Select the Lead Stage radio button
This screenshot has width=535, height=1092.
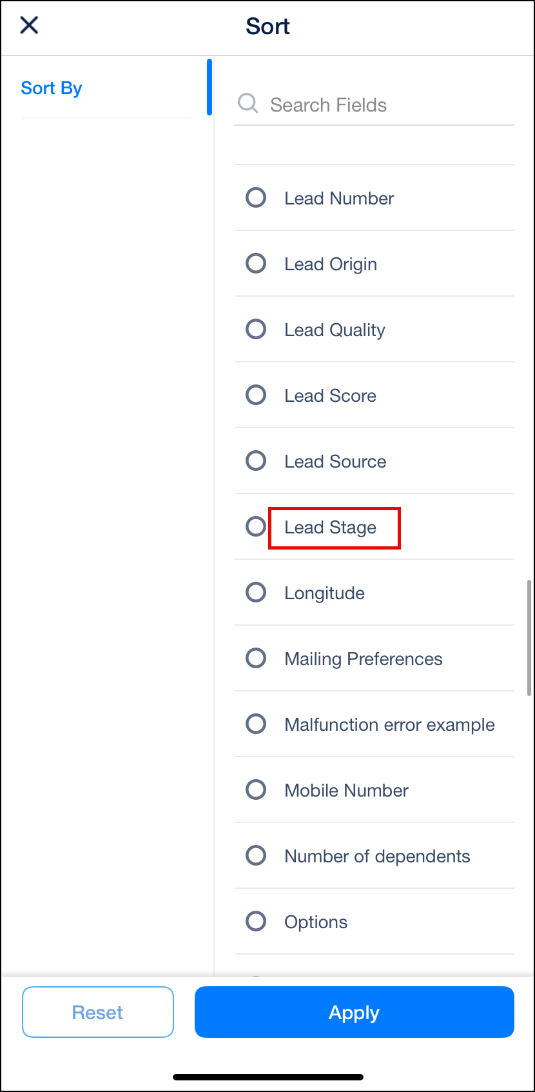(x=256, y=526)
